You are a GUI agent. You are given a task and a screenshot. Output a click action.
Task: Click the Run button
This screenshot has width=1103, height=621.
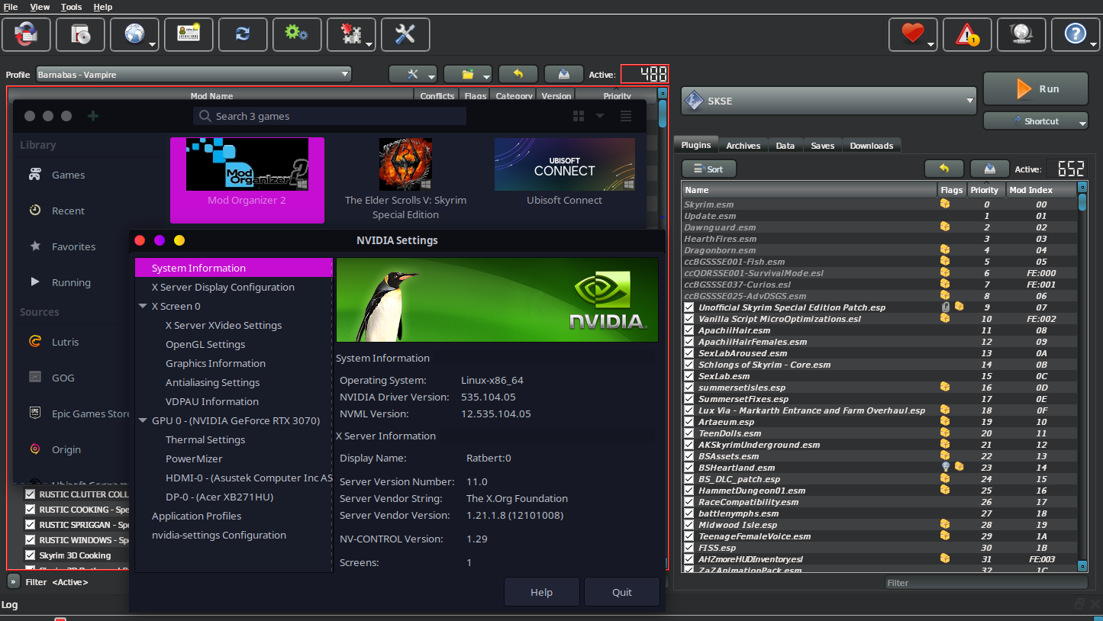pyautogui.click(x=1036, y=89)
